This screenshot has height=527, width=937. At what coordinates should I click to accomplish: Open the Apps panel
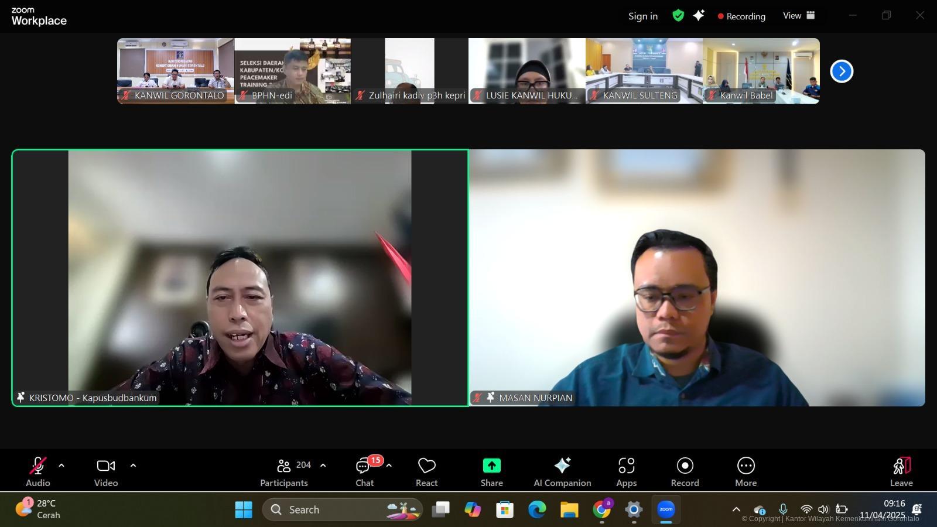click(626, 471)
